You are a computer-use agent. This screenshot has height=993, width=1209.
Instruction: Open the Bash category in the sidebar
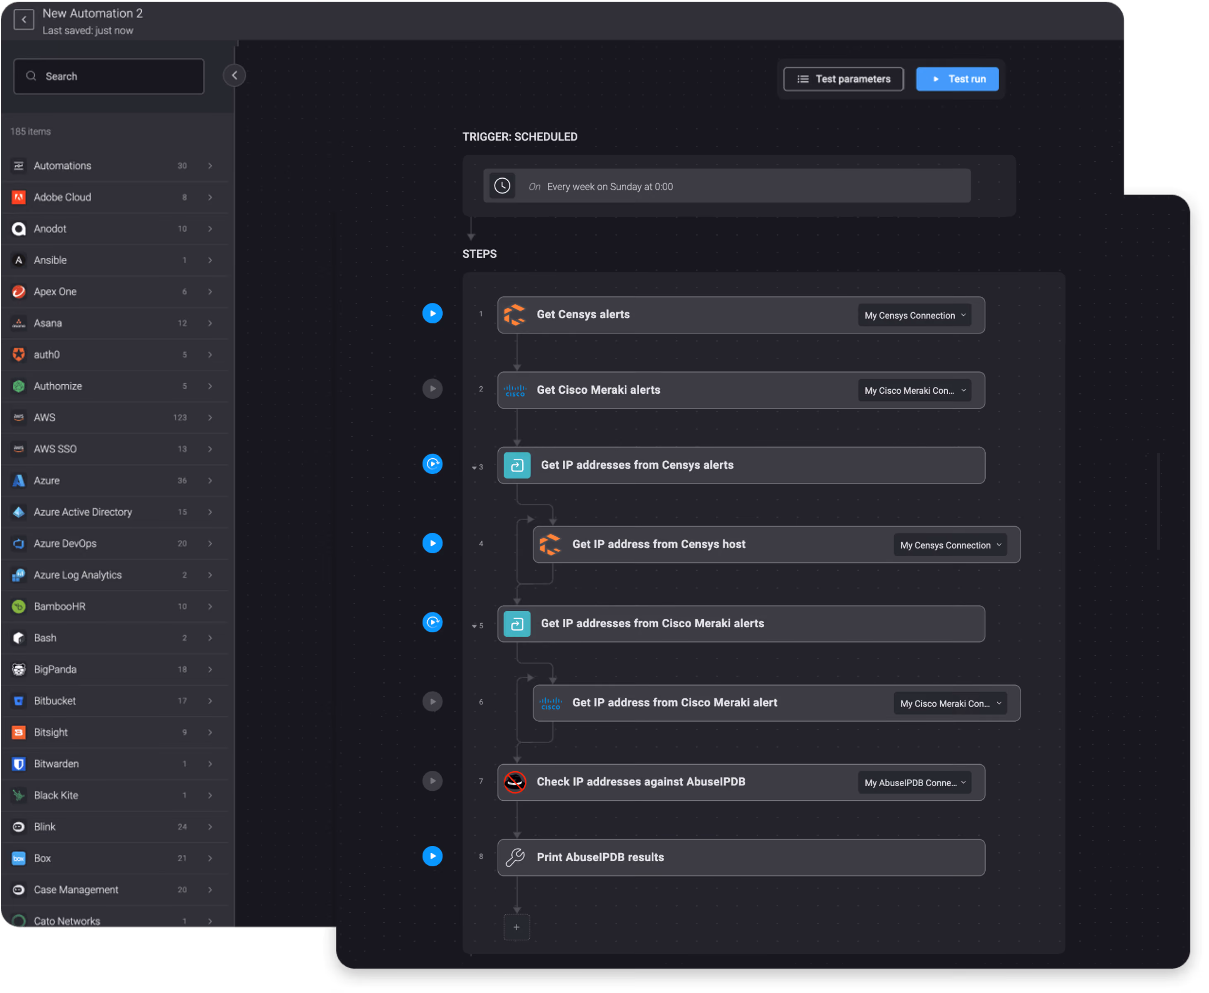coord(115,638)
